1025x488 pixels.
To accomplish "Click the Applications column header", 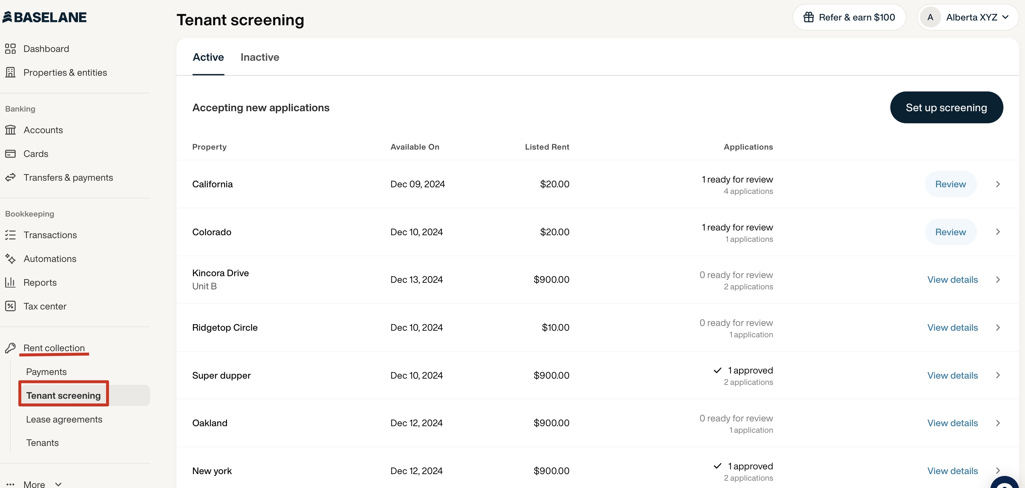I will click(748, 147).
